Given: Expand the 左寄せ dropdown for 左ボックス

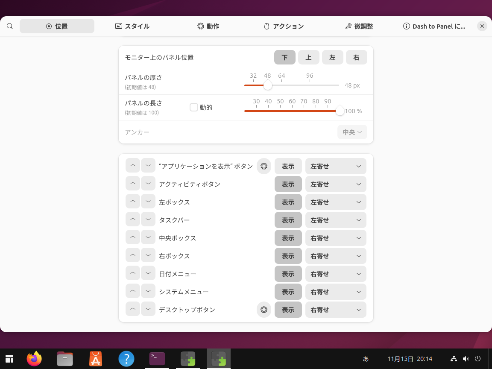Looking at the screenshot, I should coord(336,202).
